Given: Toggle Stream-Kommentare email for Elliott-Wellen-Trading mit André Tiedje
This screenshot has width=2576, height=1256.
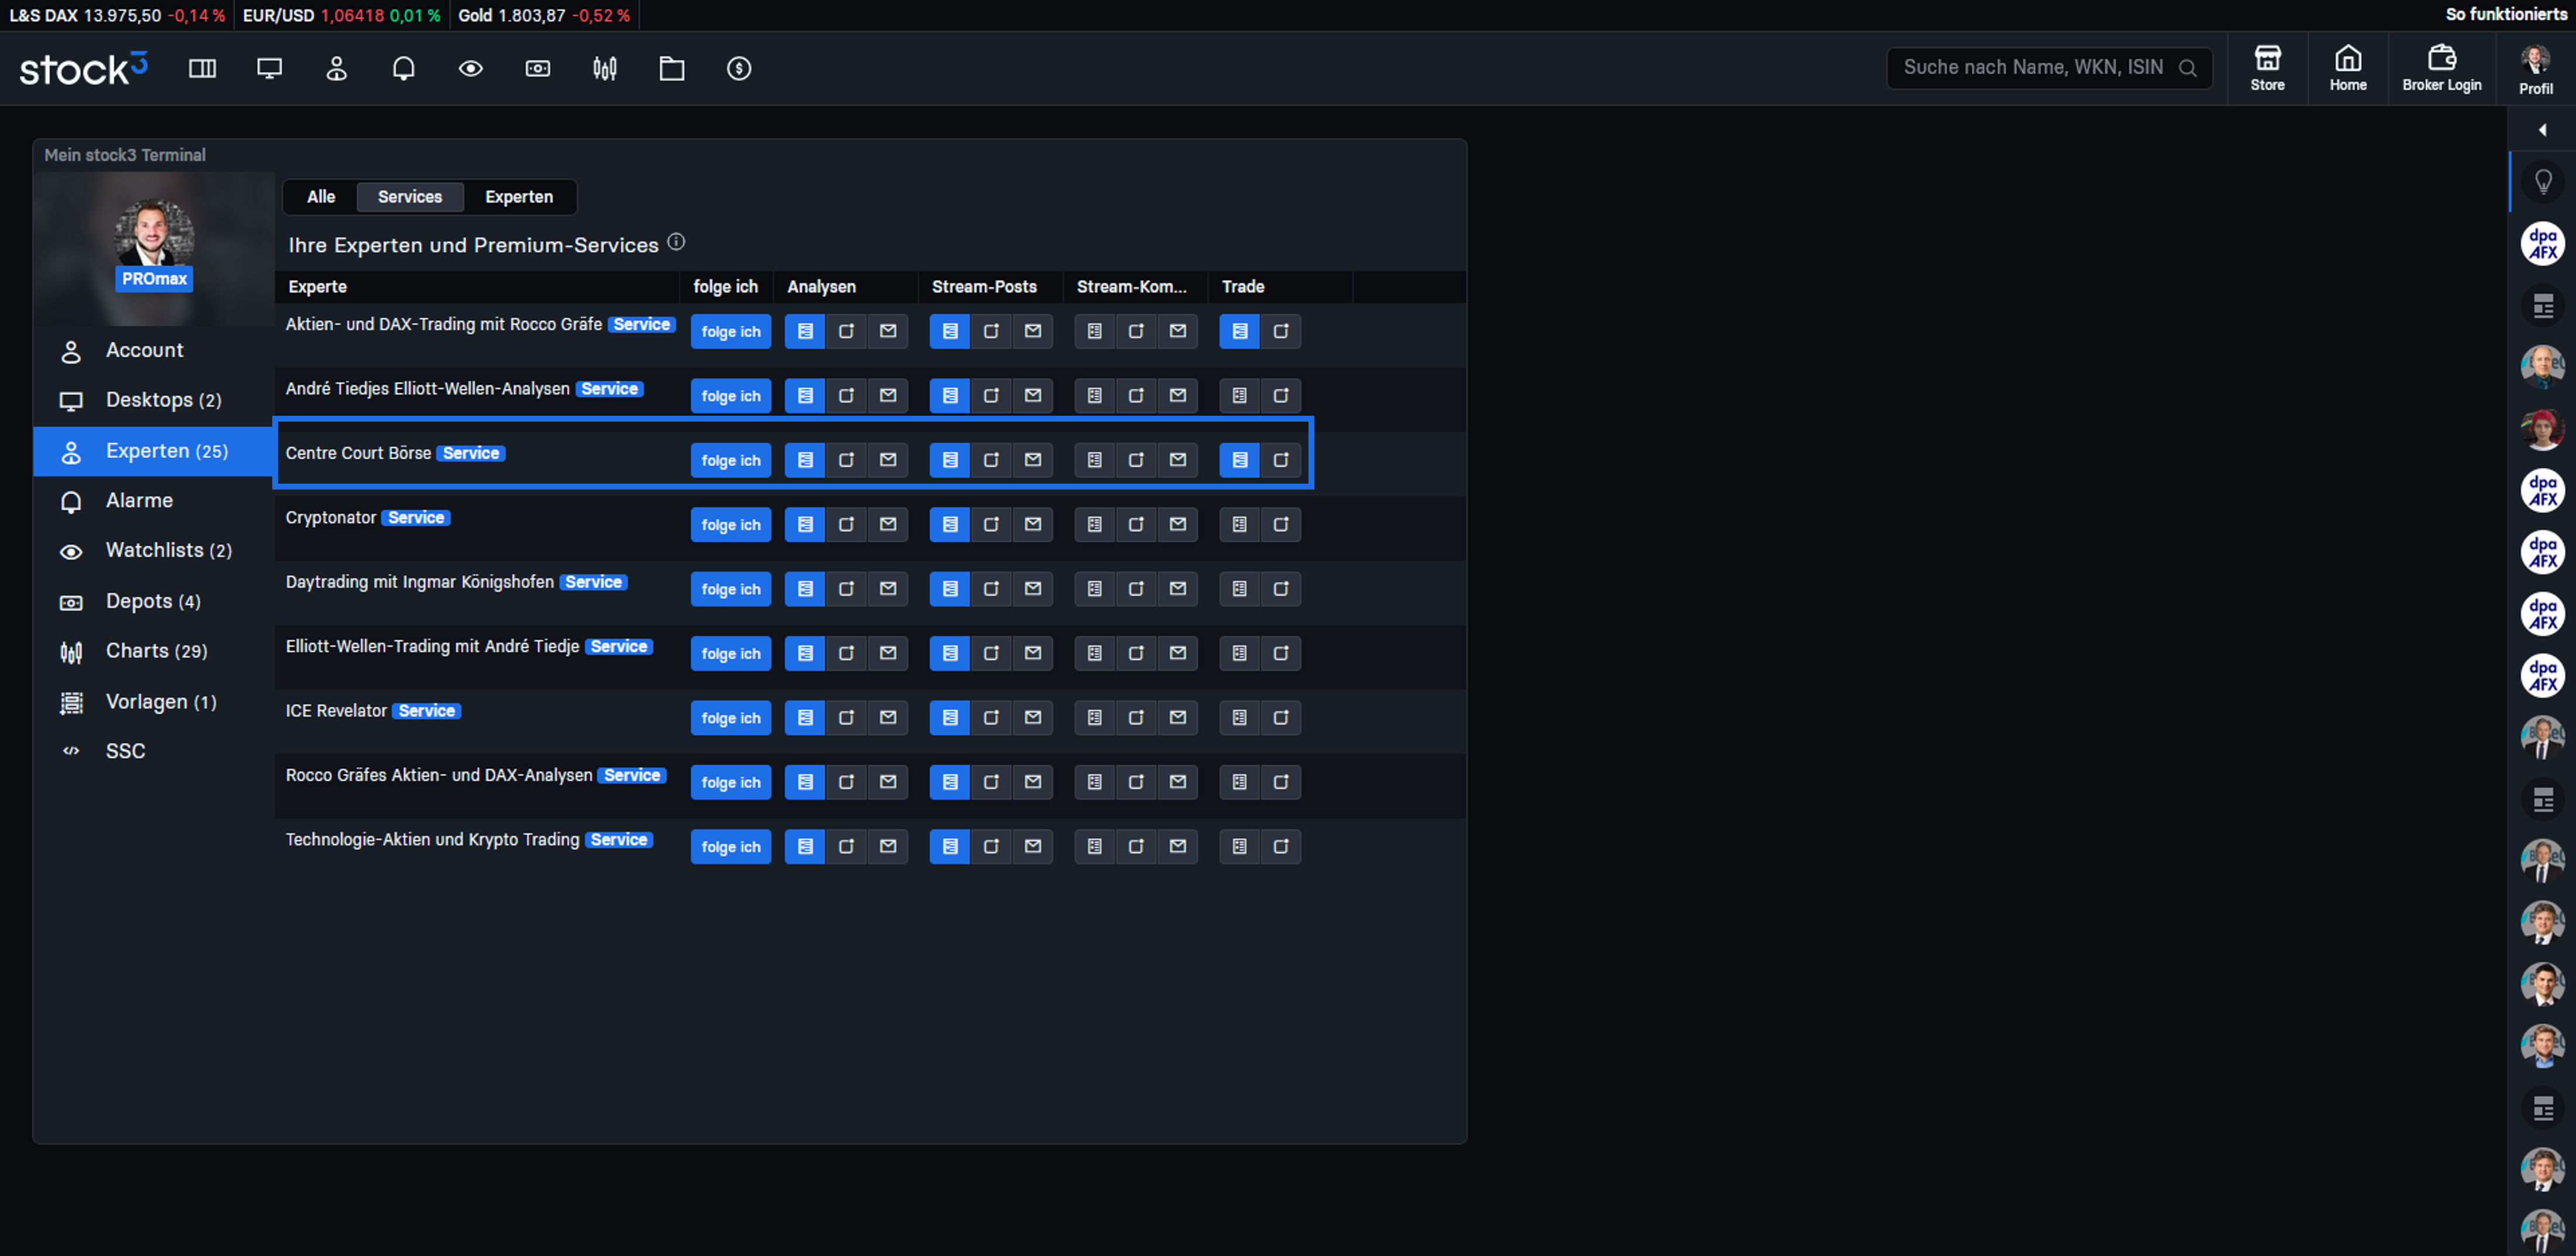Looking at the screenshot, I should pyautogui.click(x=1178, y=653).
